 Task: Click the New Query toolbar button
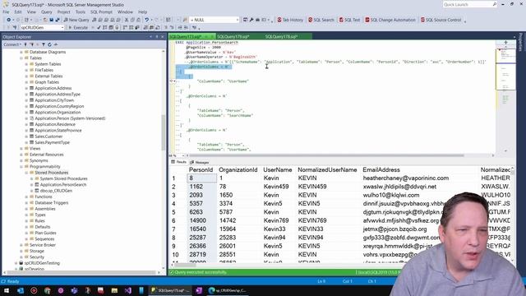tap(76, 20)
